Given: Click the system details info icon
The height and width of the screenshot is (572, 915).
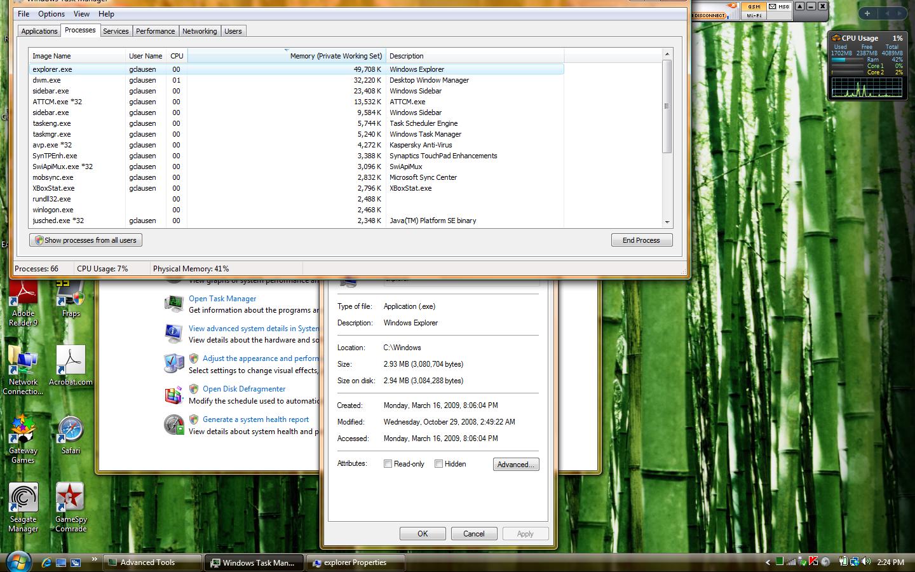Looking at the screenshot, I should click(173, 333).
